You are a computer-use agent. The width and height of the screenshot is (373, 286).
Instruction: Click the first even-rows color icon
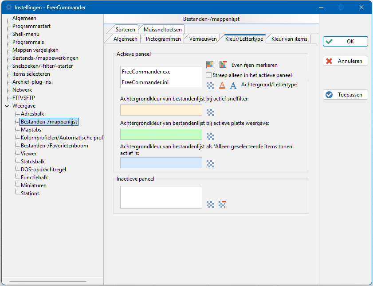click(210, 65)
